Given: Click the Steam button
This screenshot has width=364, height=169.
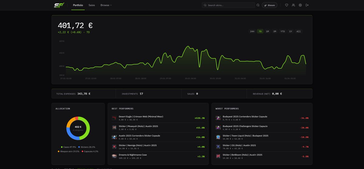Looking at the screenshot, I should click(269, 5).
